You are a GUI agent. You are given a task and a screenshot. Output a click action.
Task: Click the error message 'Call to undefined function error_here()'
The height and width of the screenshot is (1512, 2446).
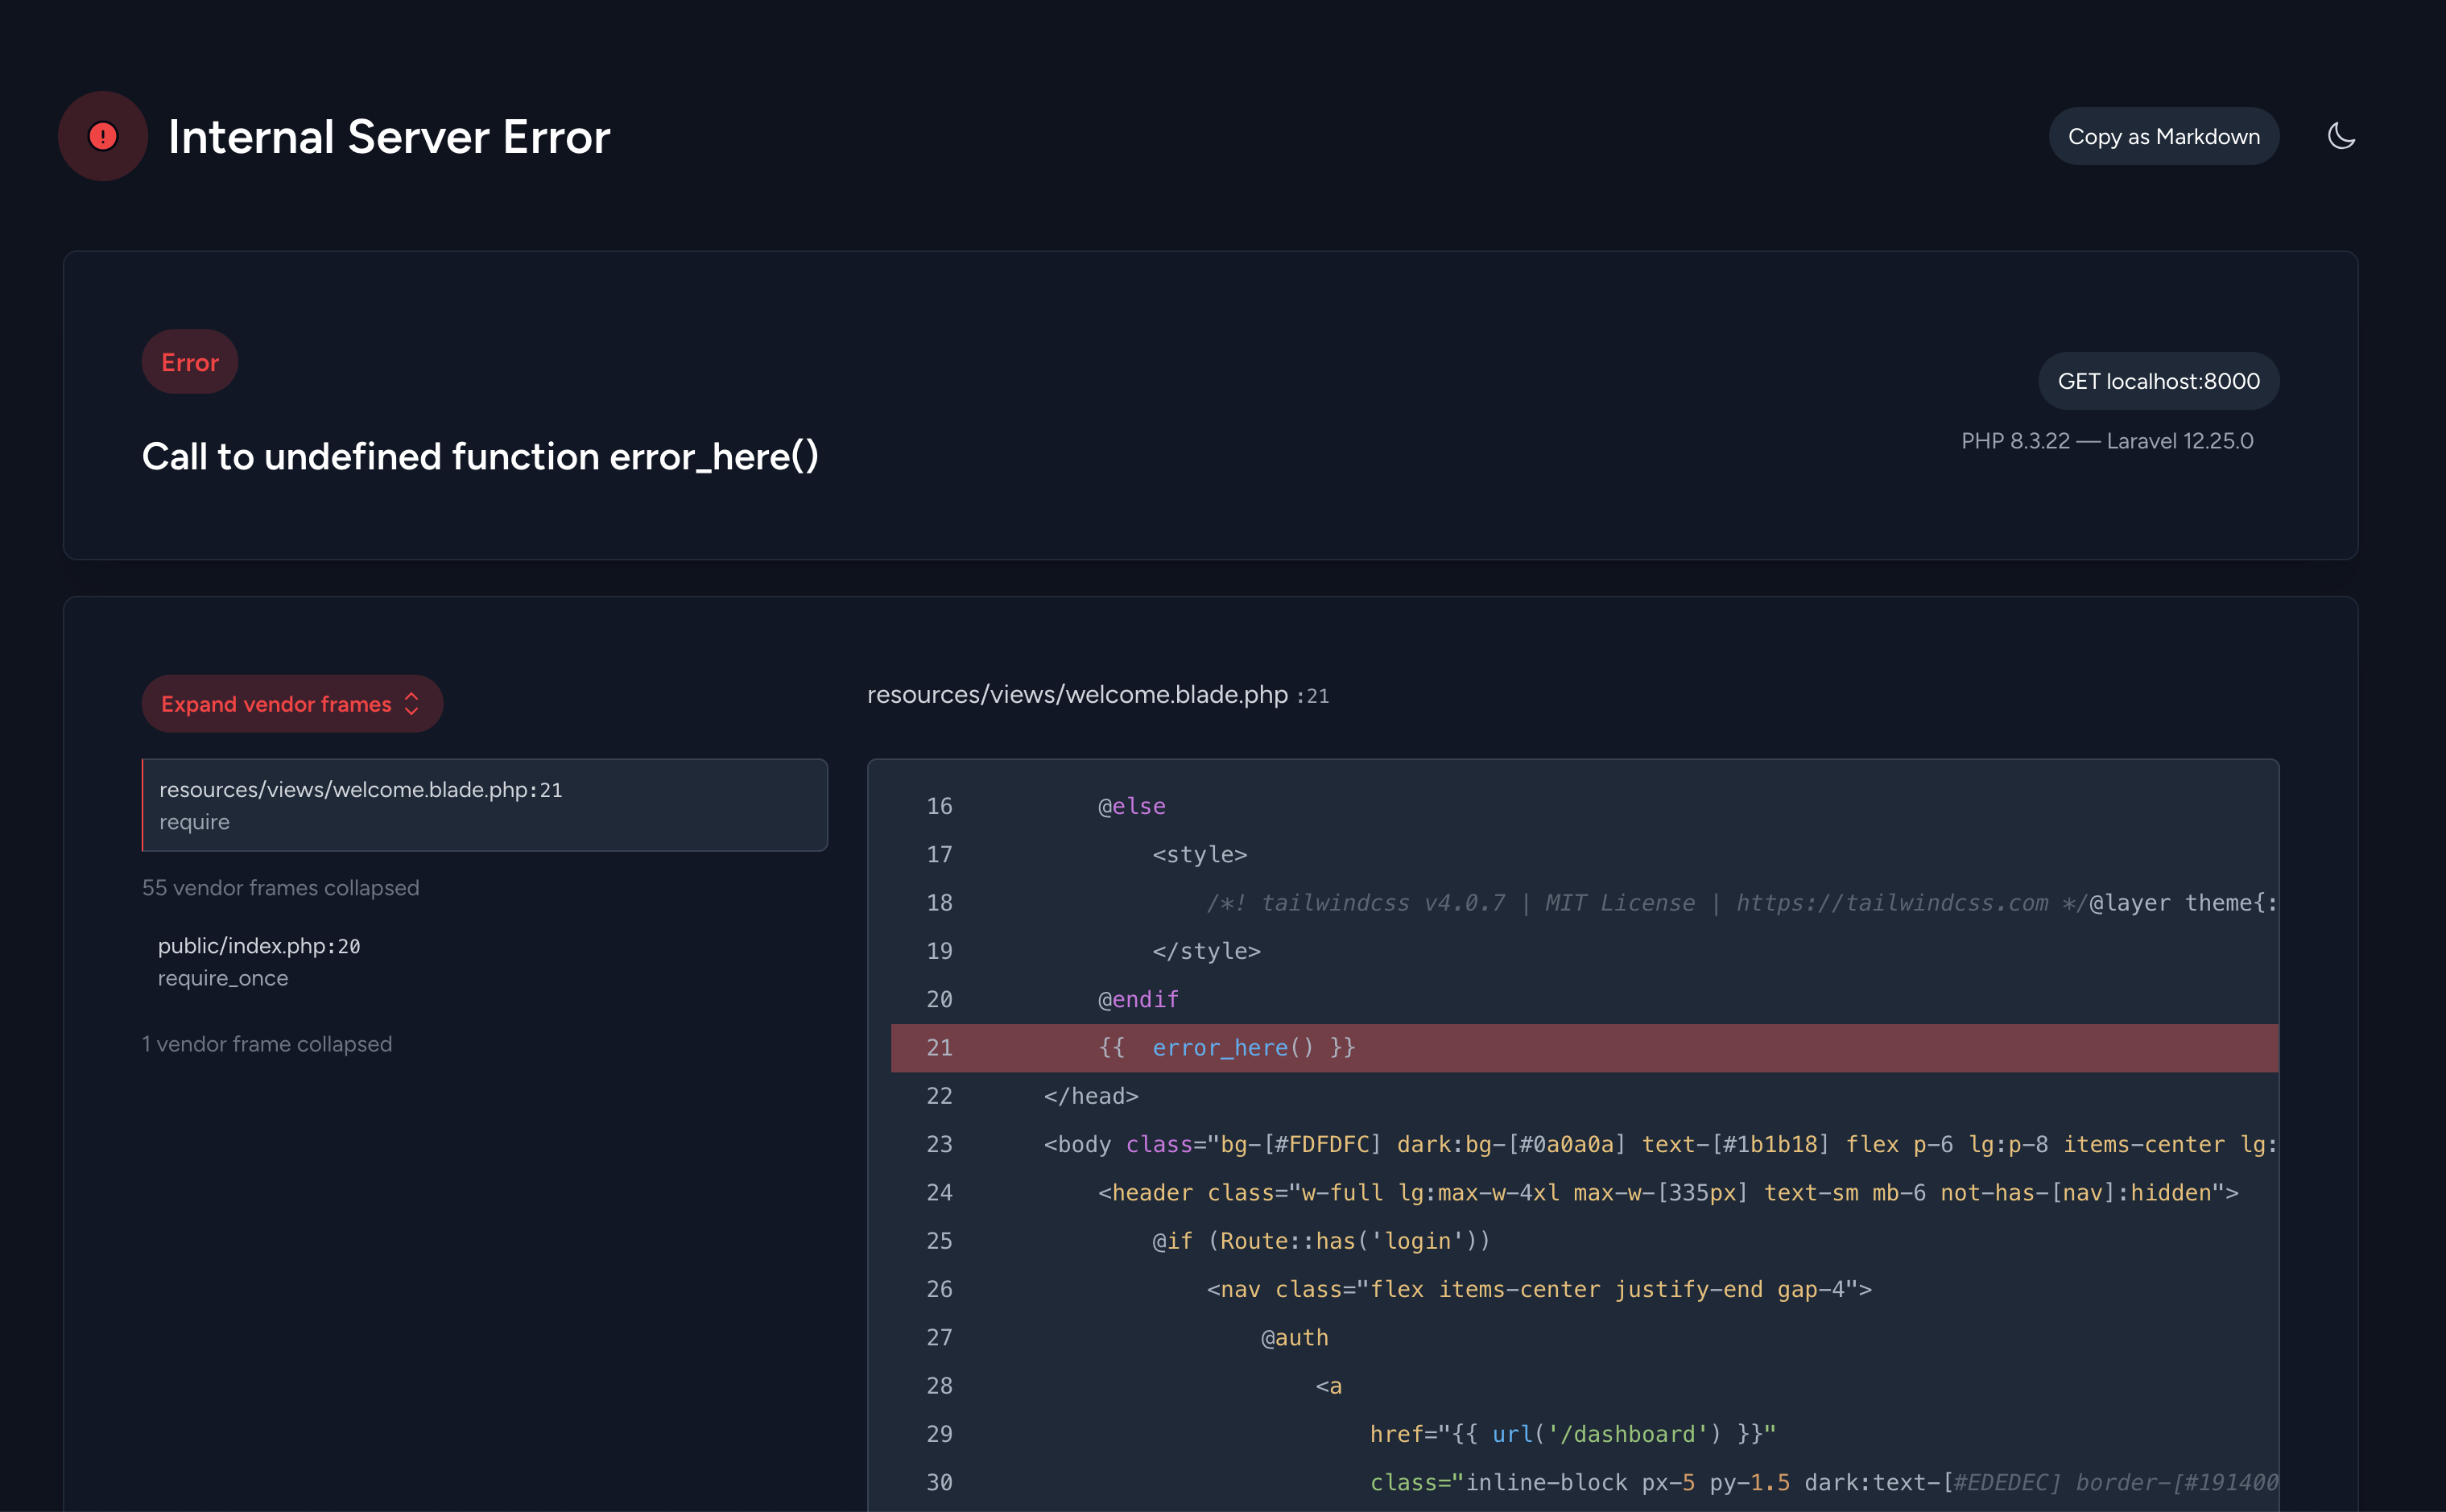(x=480, y=457)
